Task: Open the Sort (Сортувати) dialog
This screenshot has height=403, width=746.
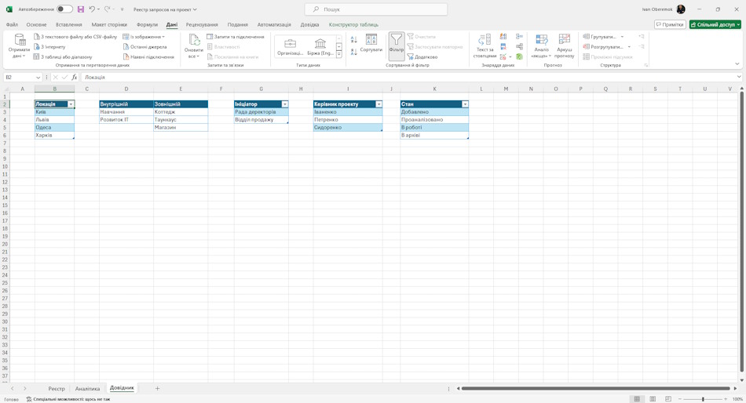Action: [x=371, y=44]
